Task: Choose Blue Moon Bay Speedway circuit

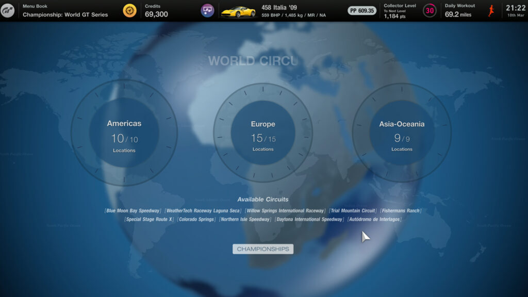Action: (x=133, y=211)
